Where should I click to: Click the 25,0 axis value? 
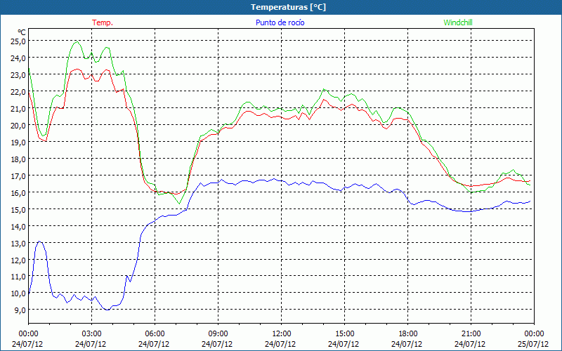pyautogui.click(x=18, y=41)
